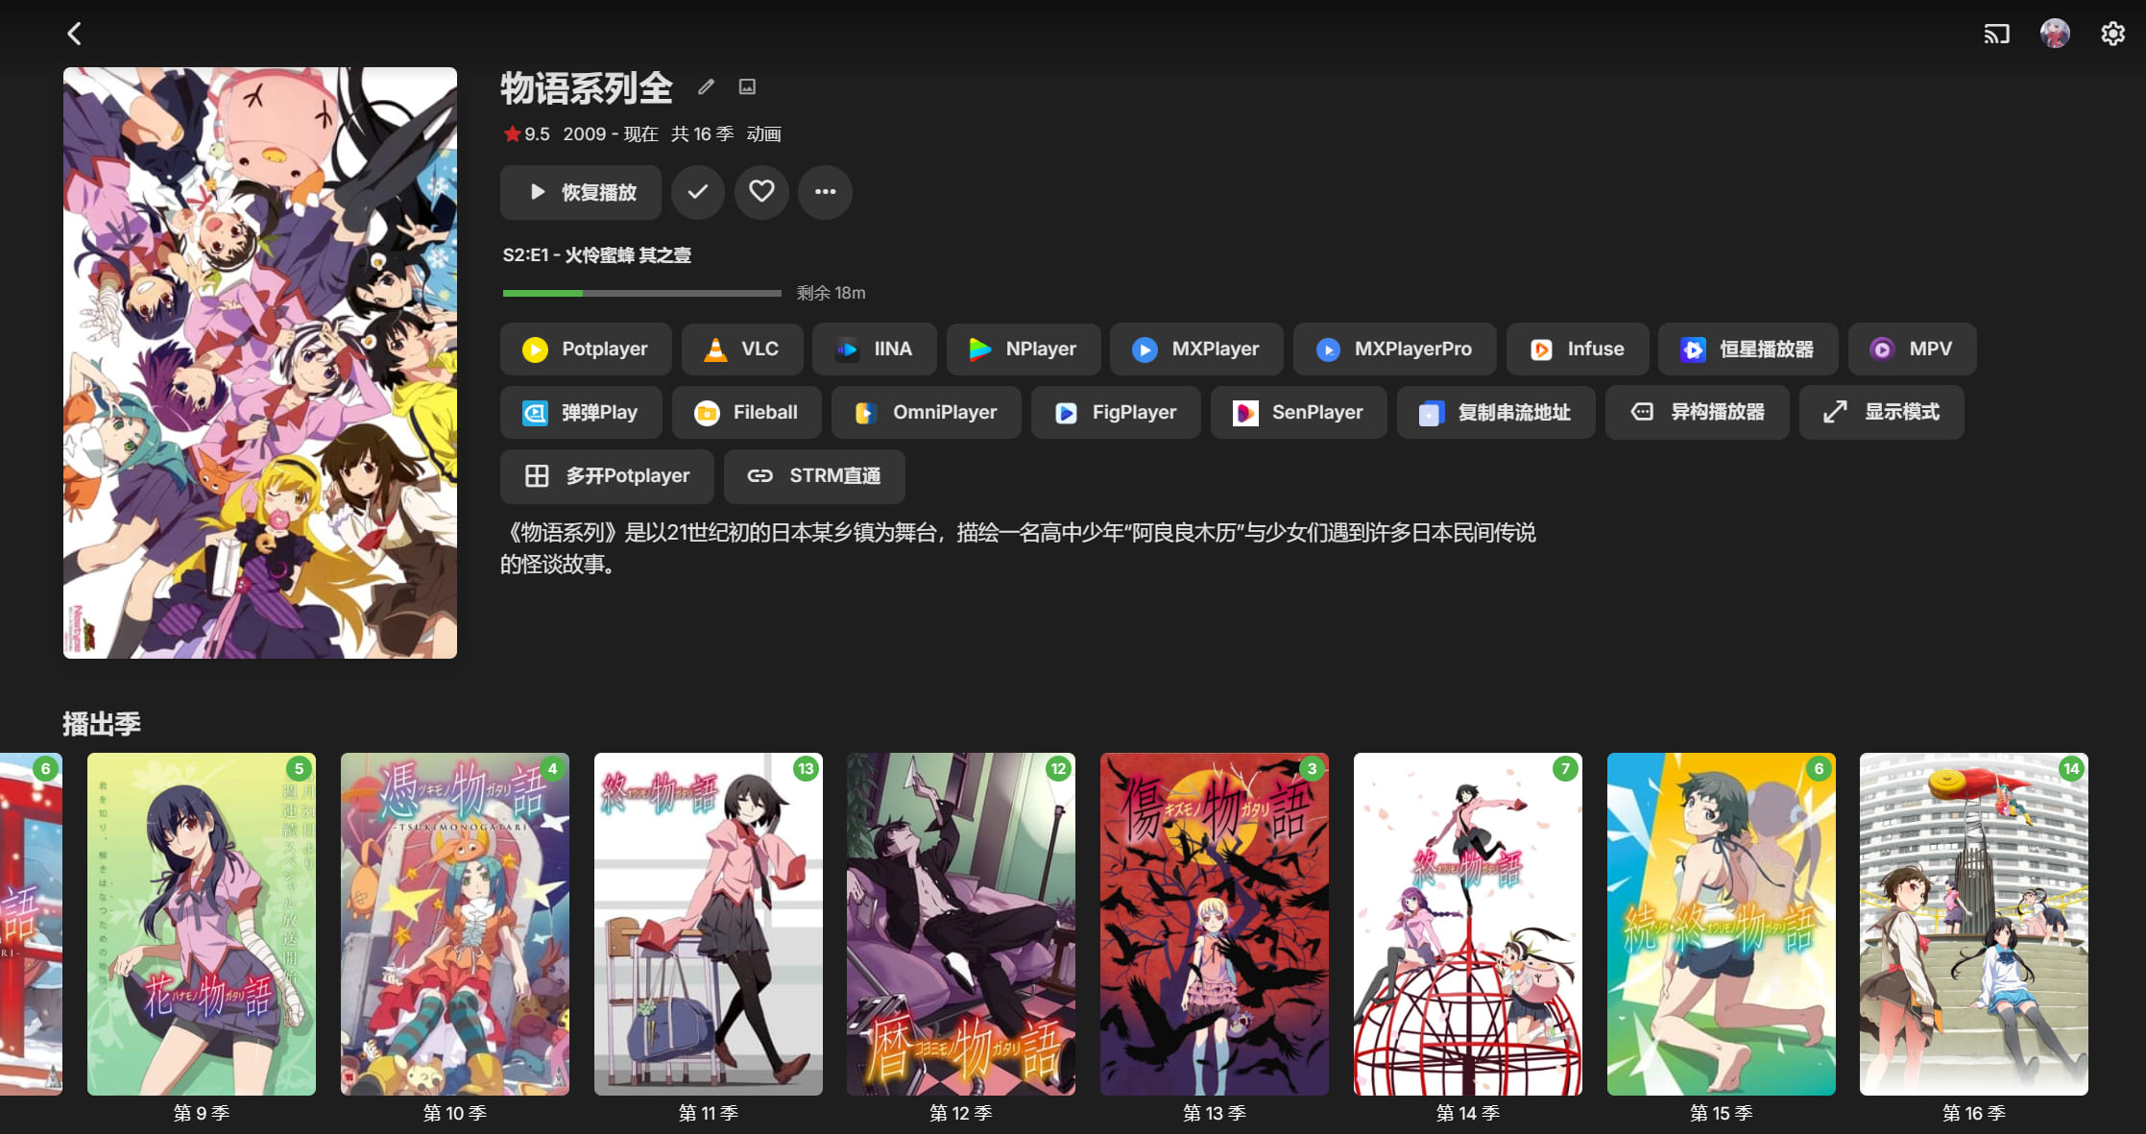Viewport: 2146px width, 1134px height.
Task: Launch playback in Fileball
Action: point(747,412)
